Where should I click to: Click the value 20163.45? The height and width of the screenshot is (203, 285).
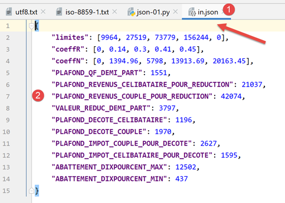[229, 61]
